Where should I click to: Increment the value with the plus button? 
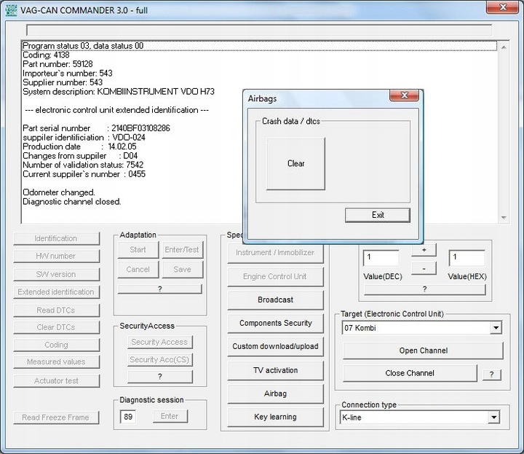(424, 250)
